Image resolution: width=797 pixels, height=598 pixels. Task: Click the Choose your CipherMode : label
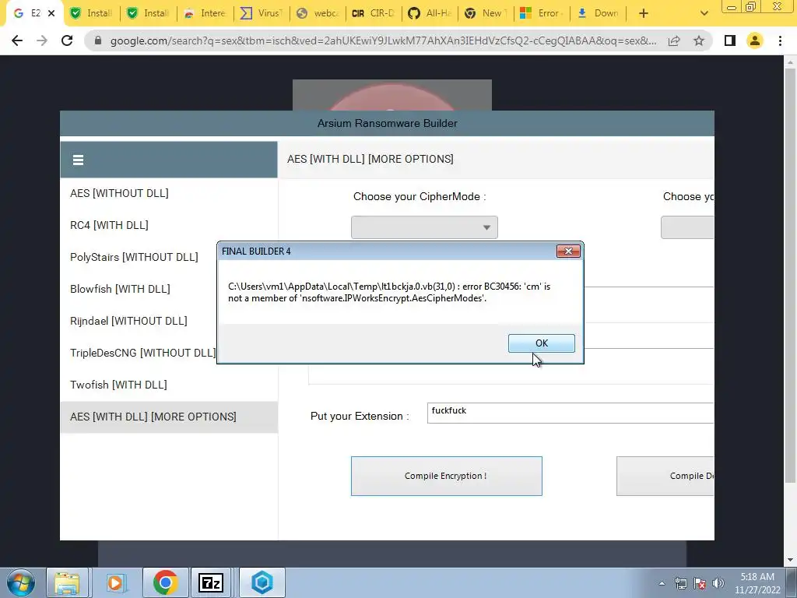[x=420, y=197]
